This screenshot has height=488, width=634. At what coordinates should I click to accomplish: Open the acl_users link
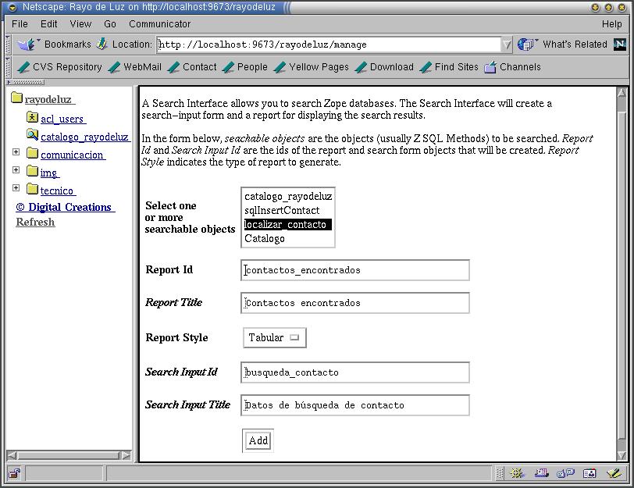(63, 119)
